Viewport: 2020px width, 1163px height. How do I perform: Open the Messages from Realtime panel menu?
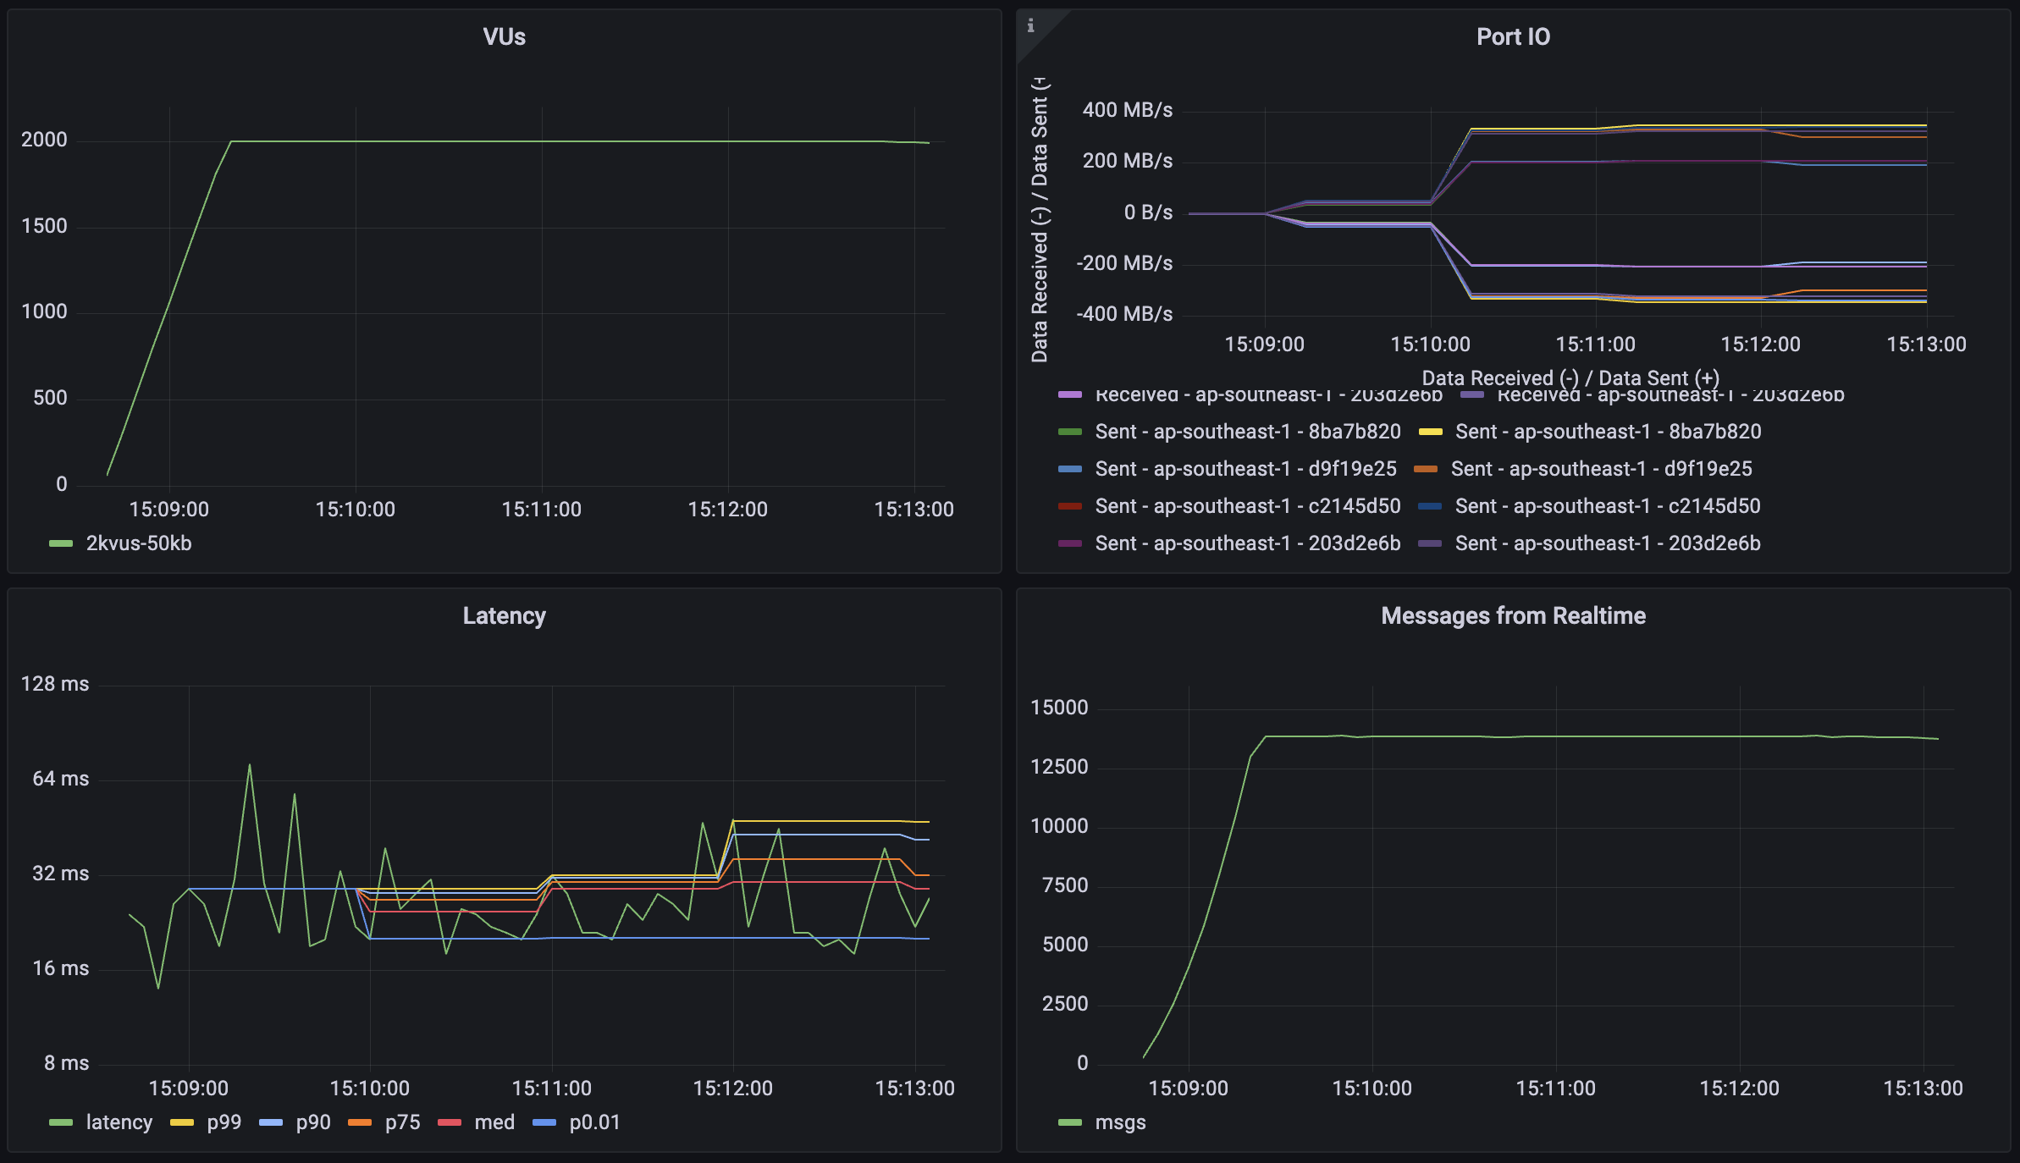click(1513, 615)
